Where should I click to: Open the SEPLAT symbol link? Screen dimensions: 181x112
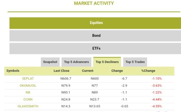click(x=28, y=79)
